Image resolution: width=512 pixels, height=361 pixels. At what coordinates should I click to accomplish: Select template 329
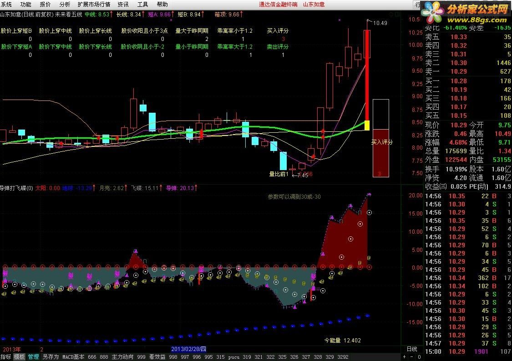[330, 357]
